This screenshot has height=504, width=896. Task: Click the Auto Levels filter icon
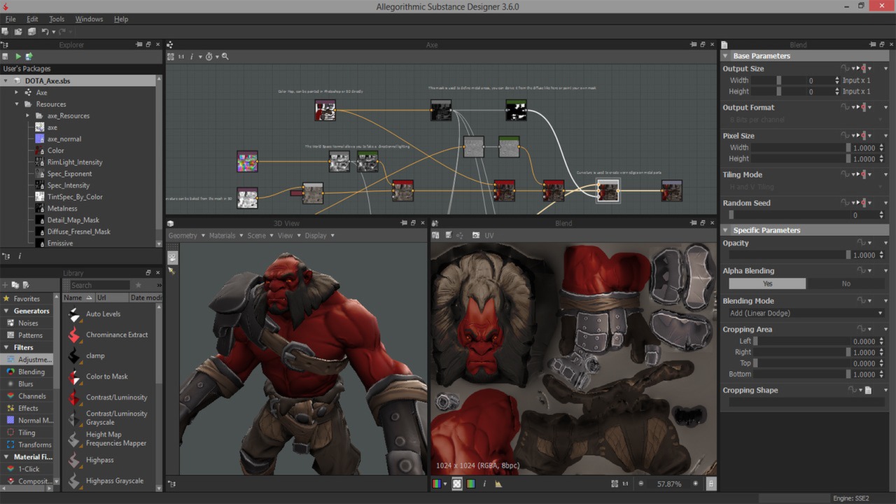[75, 315]
